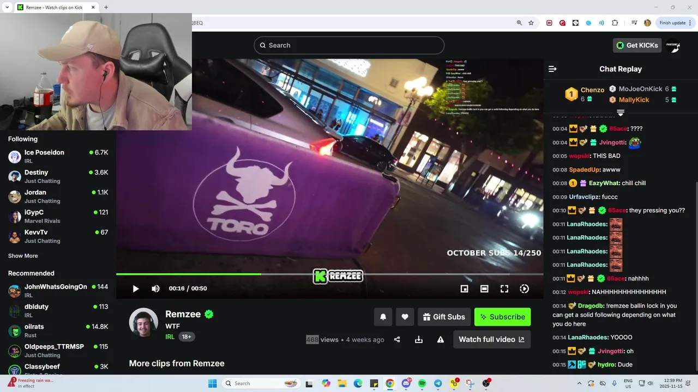
Task: Open the user profile avatar menu
Action: pos(673,46)
